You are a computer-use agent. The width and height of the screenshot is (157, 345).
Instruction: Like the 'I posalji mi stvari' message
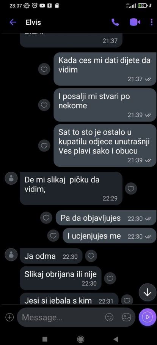44,105
